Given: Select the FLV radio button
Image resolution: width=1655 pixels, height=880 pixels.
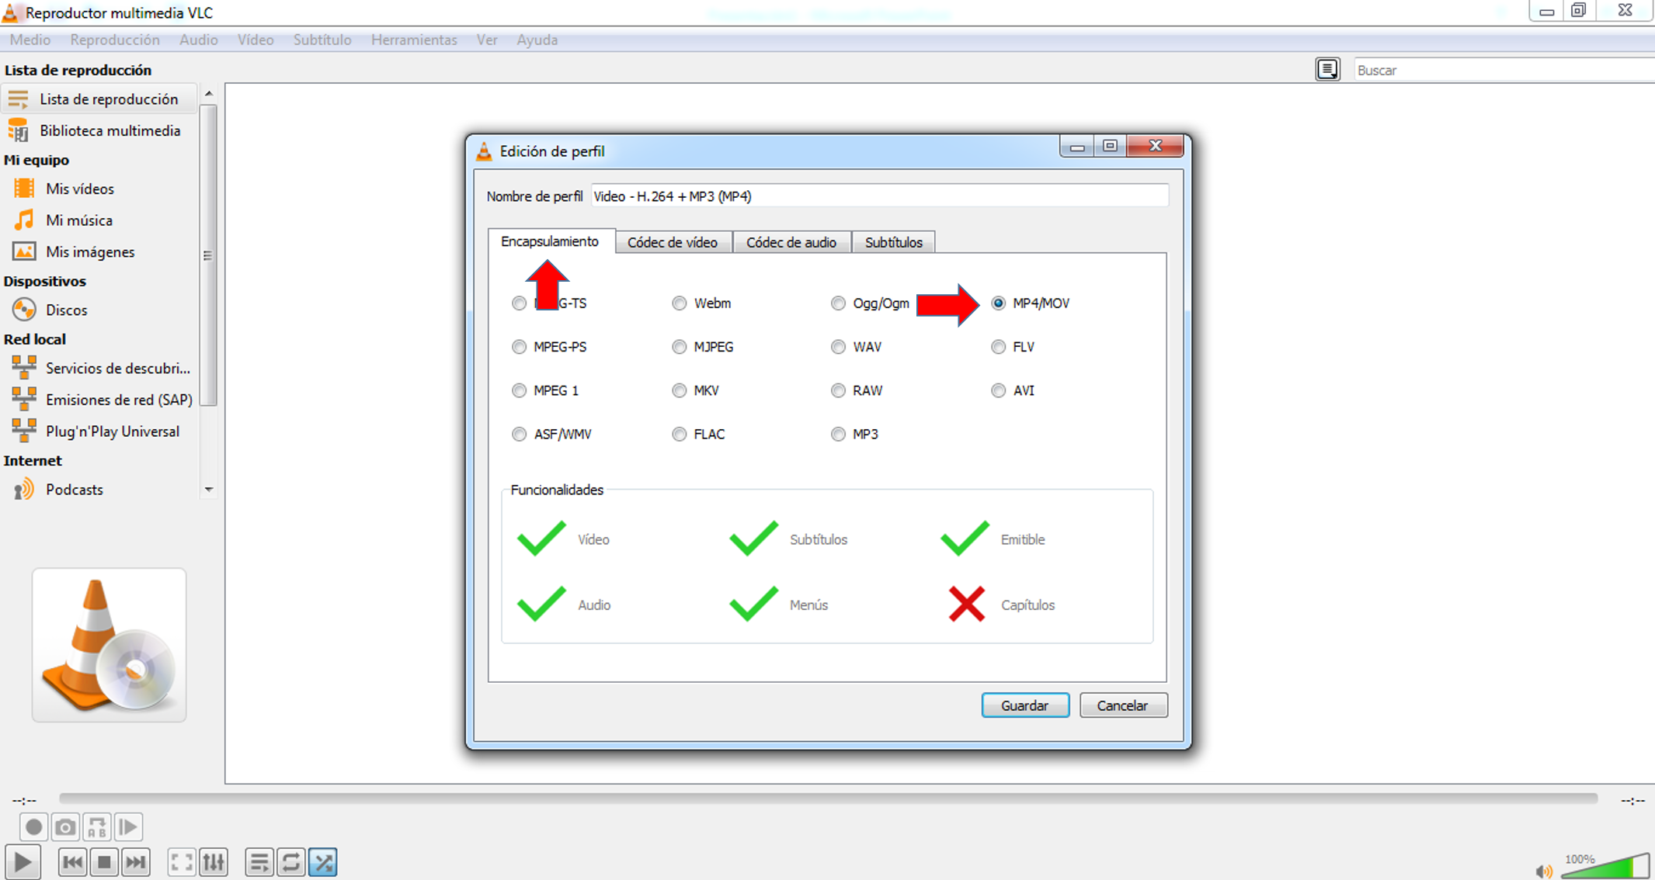Looking at the screenshot, I should [999, 347].
